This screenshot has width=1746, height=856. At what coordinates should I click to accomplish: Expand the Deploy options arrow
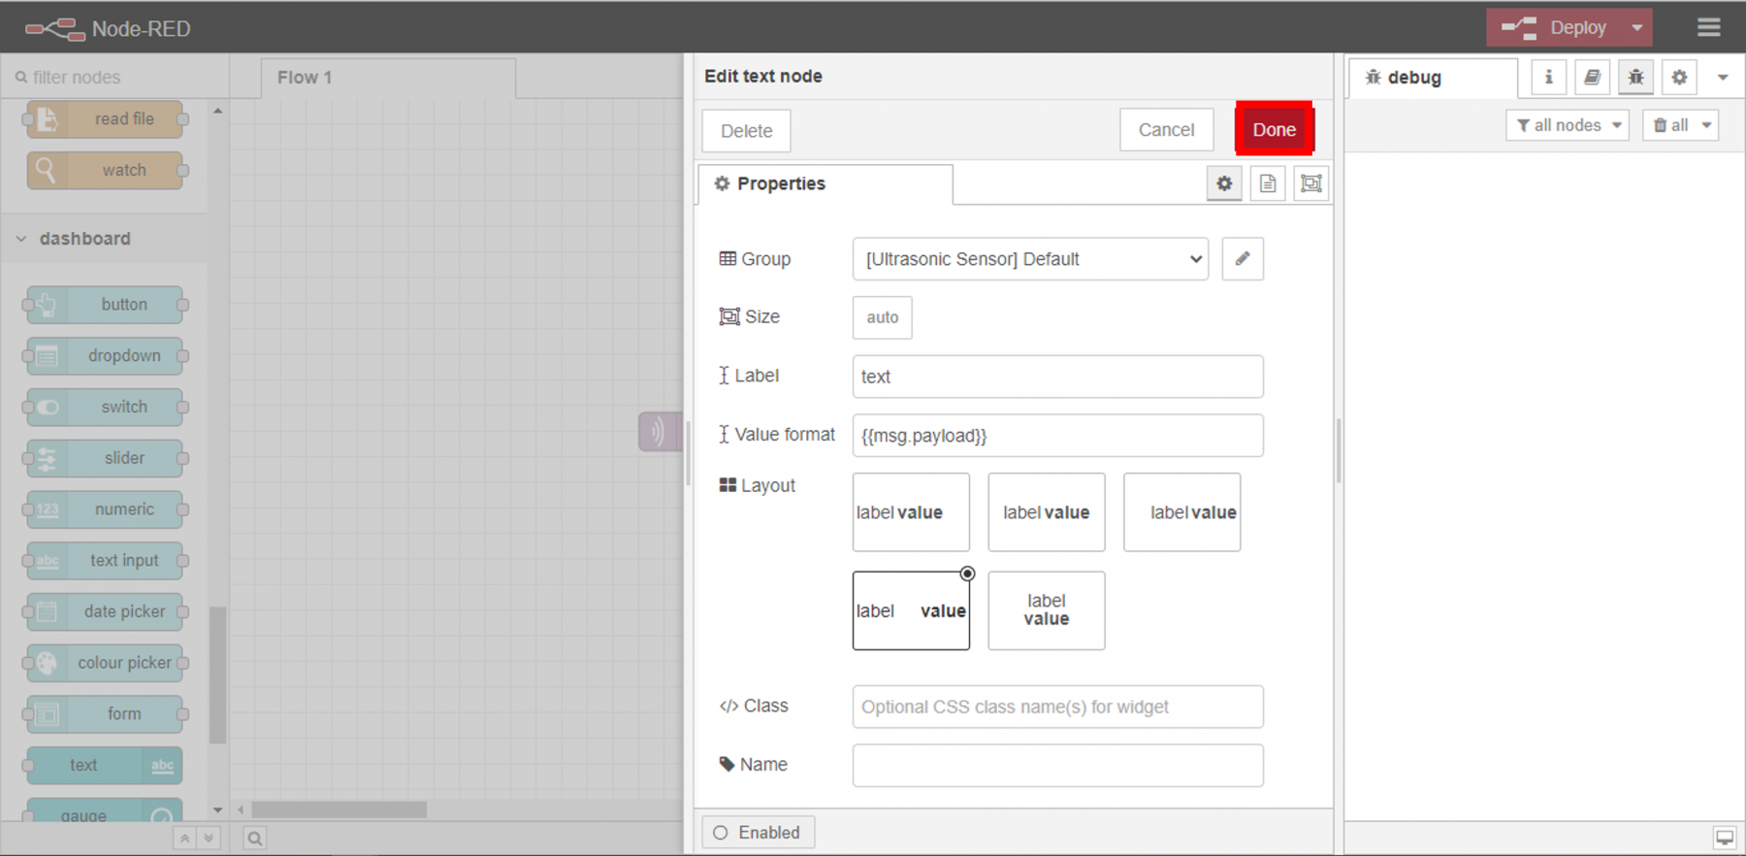pyautogui.click(x=1637, y=27)
